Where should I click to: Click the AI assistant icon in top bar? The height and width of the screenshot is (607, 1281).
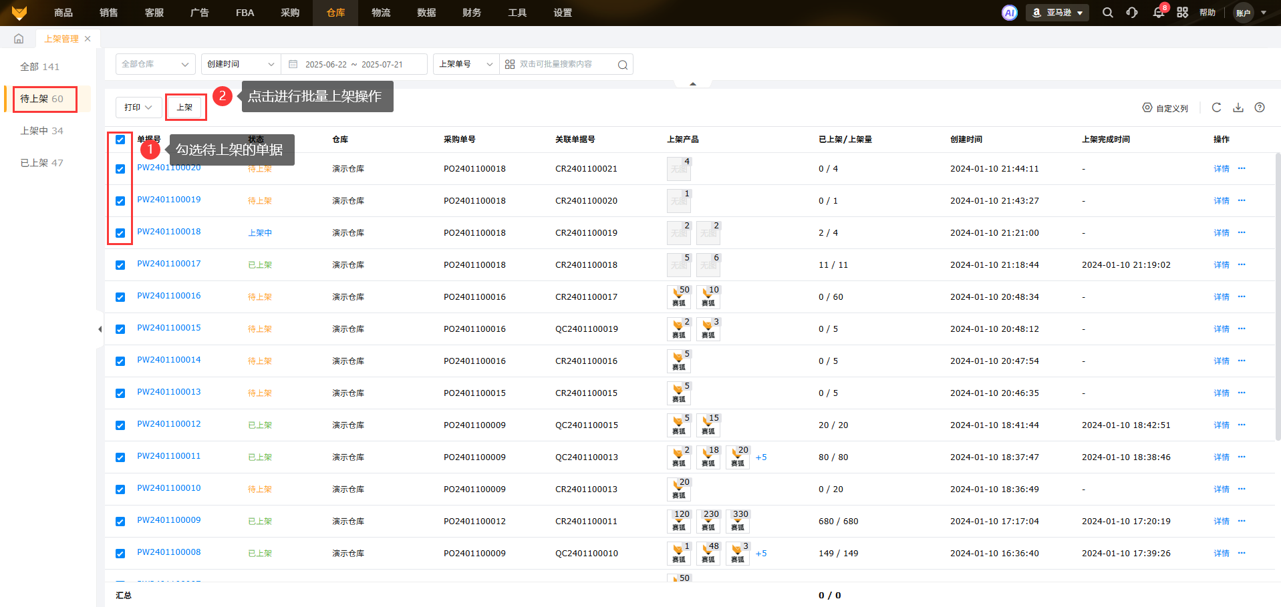1009,13
